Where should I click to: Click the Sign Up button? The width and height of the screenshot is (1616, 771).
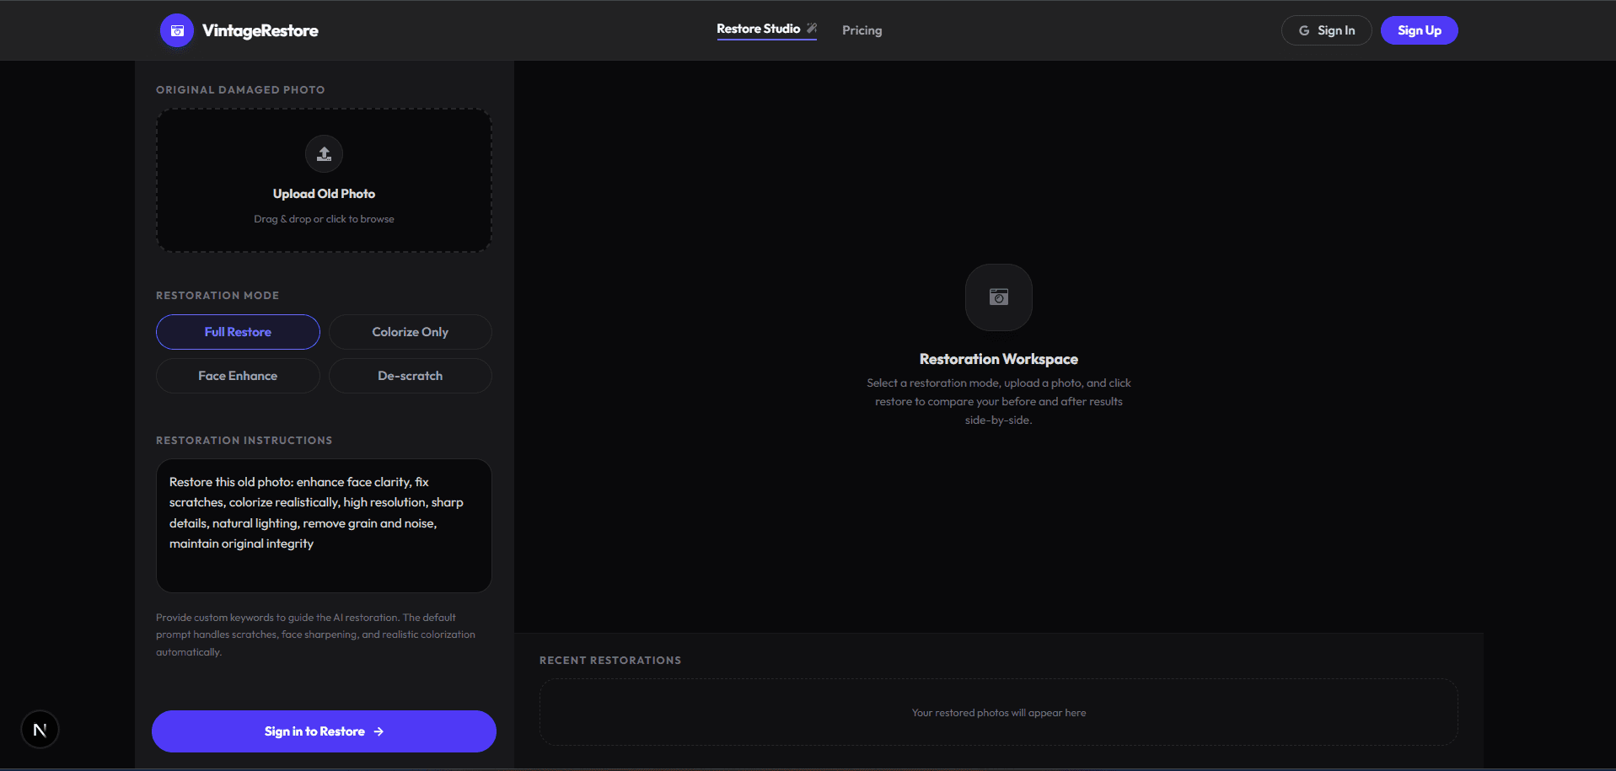point(1420,30)
